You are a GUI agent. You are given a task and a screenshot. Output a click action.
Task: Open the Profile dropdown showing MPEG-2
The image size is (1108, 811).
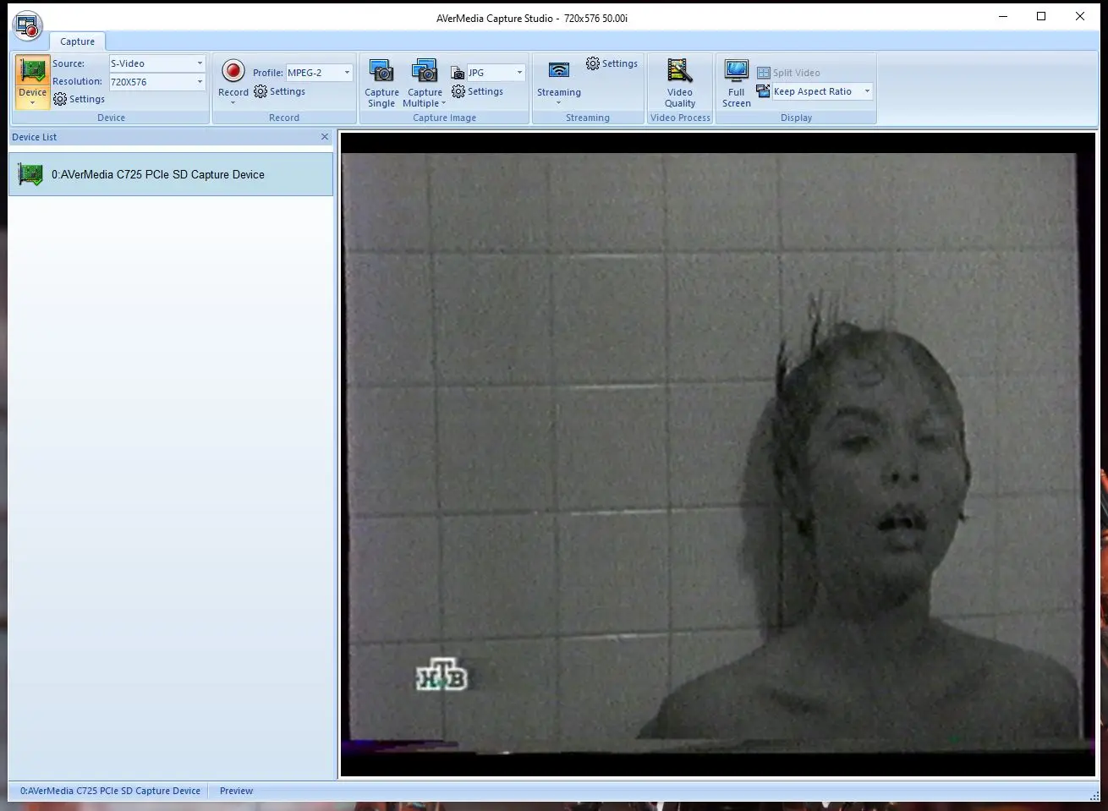tap(319, 73)
